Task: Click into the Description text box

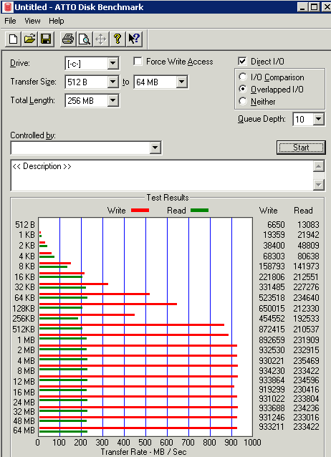Action: (x=162, y=175)
